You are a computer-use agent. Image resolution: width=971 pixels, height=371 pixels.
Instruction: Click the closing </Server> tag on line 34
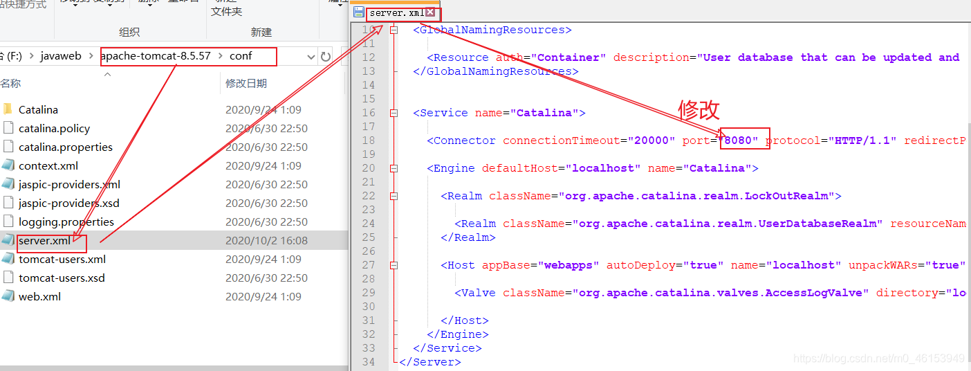[x=429, y=362]
